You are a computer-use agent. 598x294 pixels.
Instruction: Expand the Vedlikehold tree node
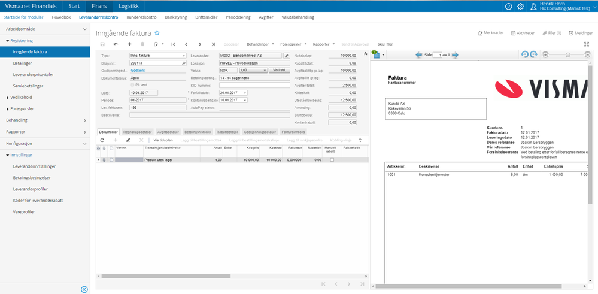7,98
